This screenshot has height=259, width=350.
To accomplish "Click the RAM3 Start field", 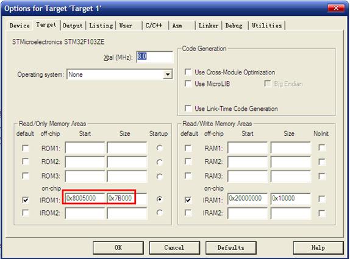I will click(248, 176).
